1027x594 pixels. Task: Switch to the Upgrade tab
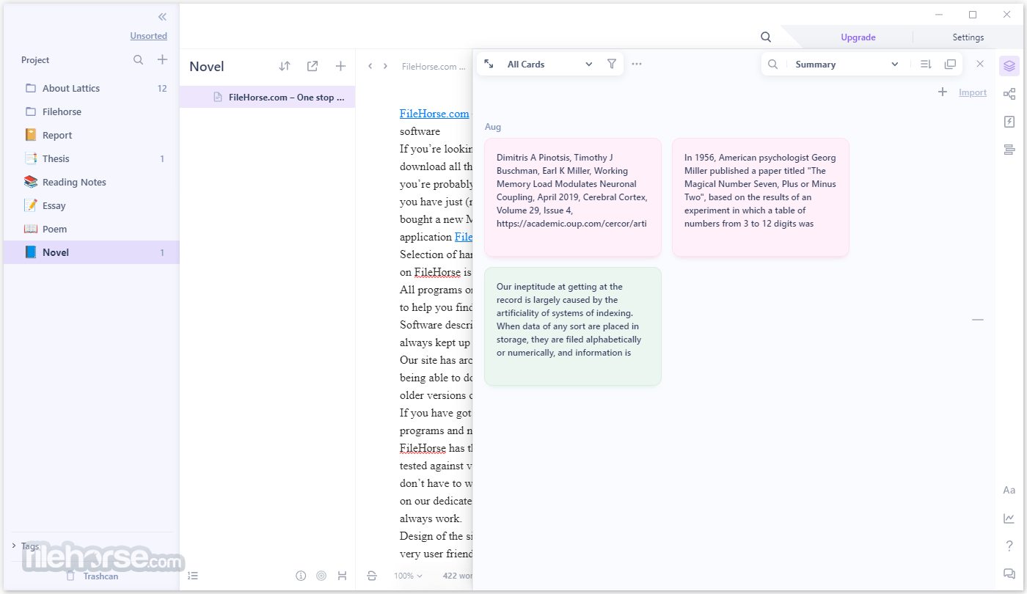pos(858,37)
